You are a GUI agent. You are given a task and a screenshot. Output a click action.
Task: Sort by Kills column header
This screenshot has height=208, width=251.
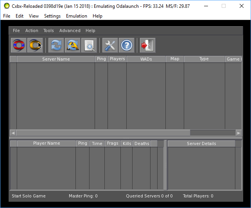pos(127,143)
